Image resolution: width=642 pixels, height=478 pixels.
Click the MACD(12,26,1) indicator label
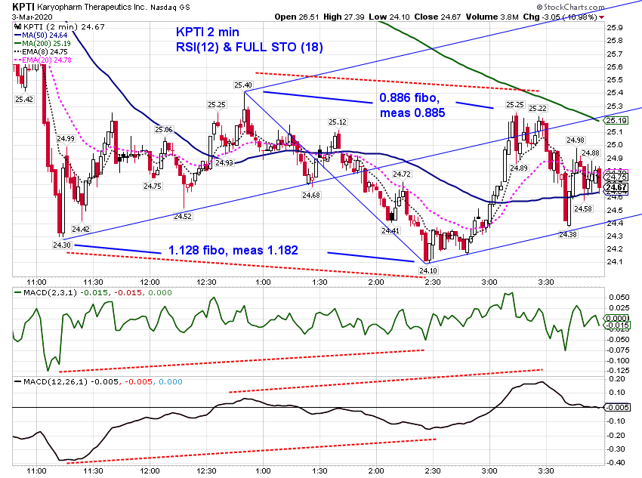coord(55,382)
